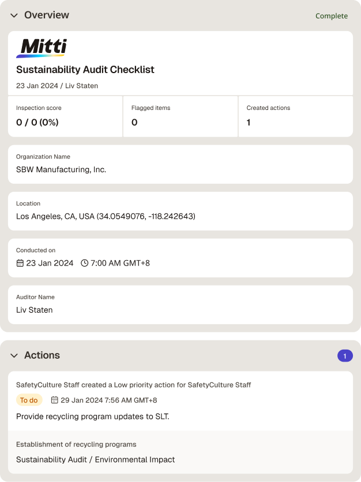Select the Organization Name field
This screenshot has height=482, width=361.
[x=180, y=165]
